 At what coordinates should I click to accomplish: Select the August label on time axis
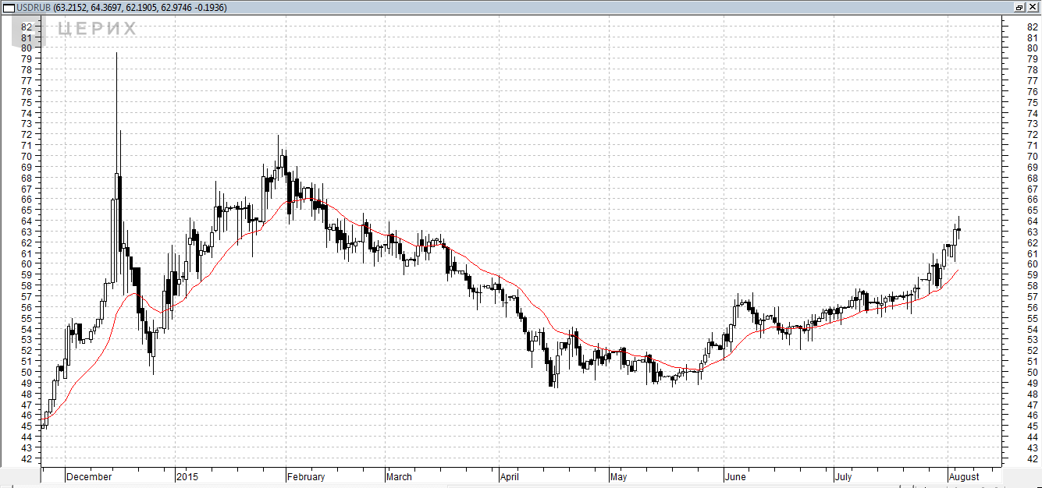pos(963,476)
